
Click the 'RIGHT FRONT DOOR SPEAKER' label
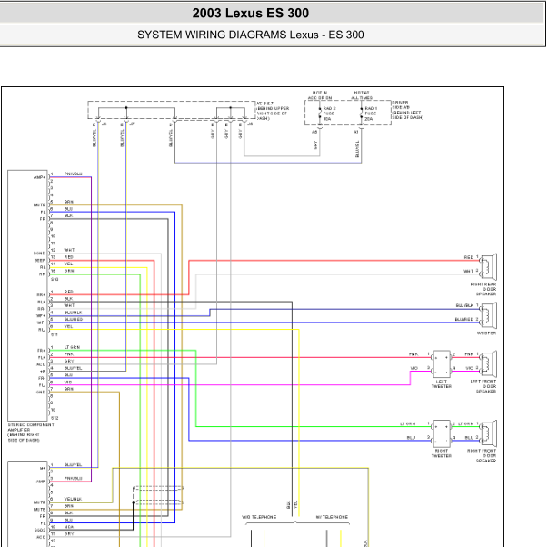coord(482,456)
